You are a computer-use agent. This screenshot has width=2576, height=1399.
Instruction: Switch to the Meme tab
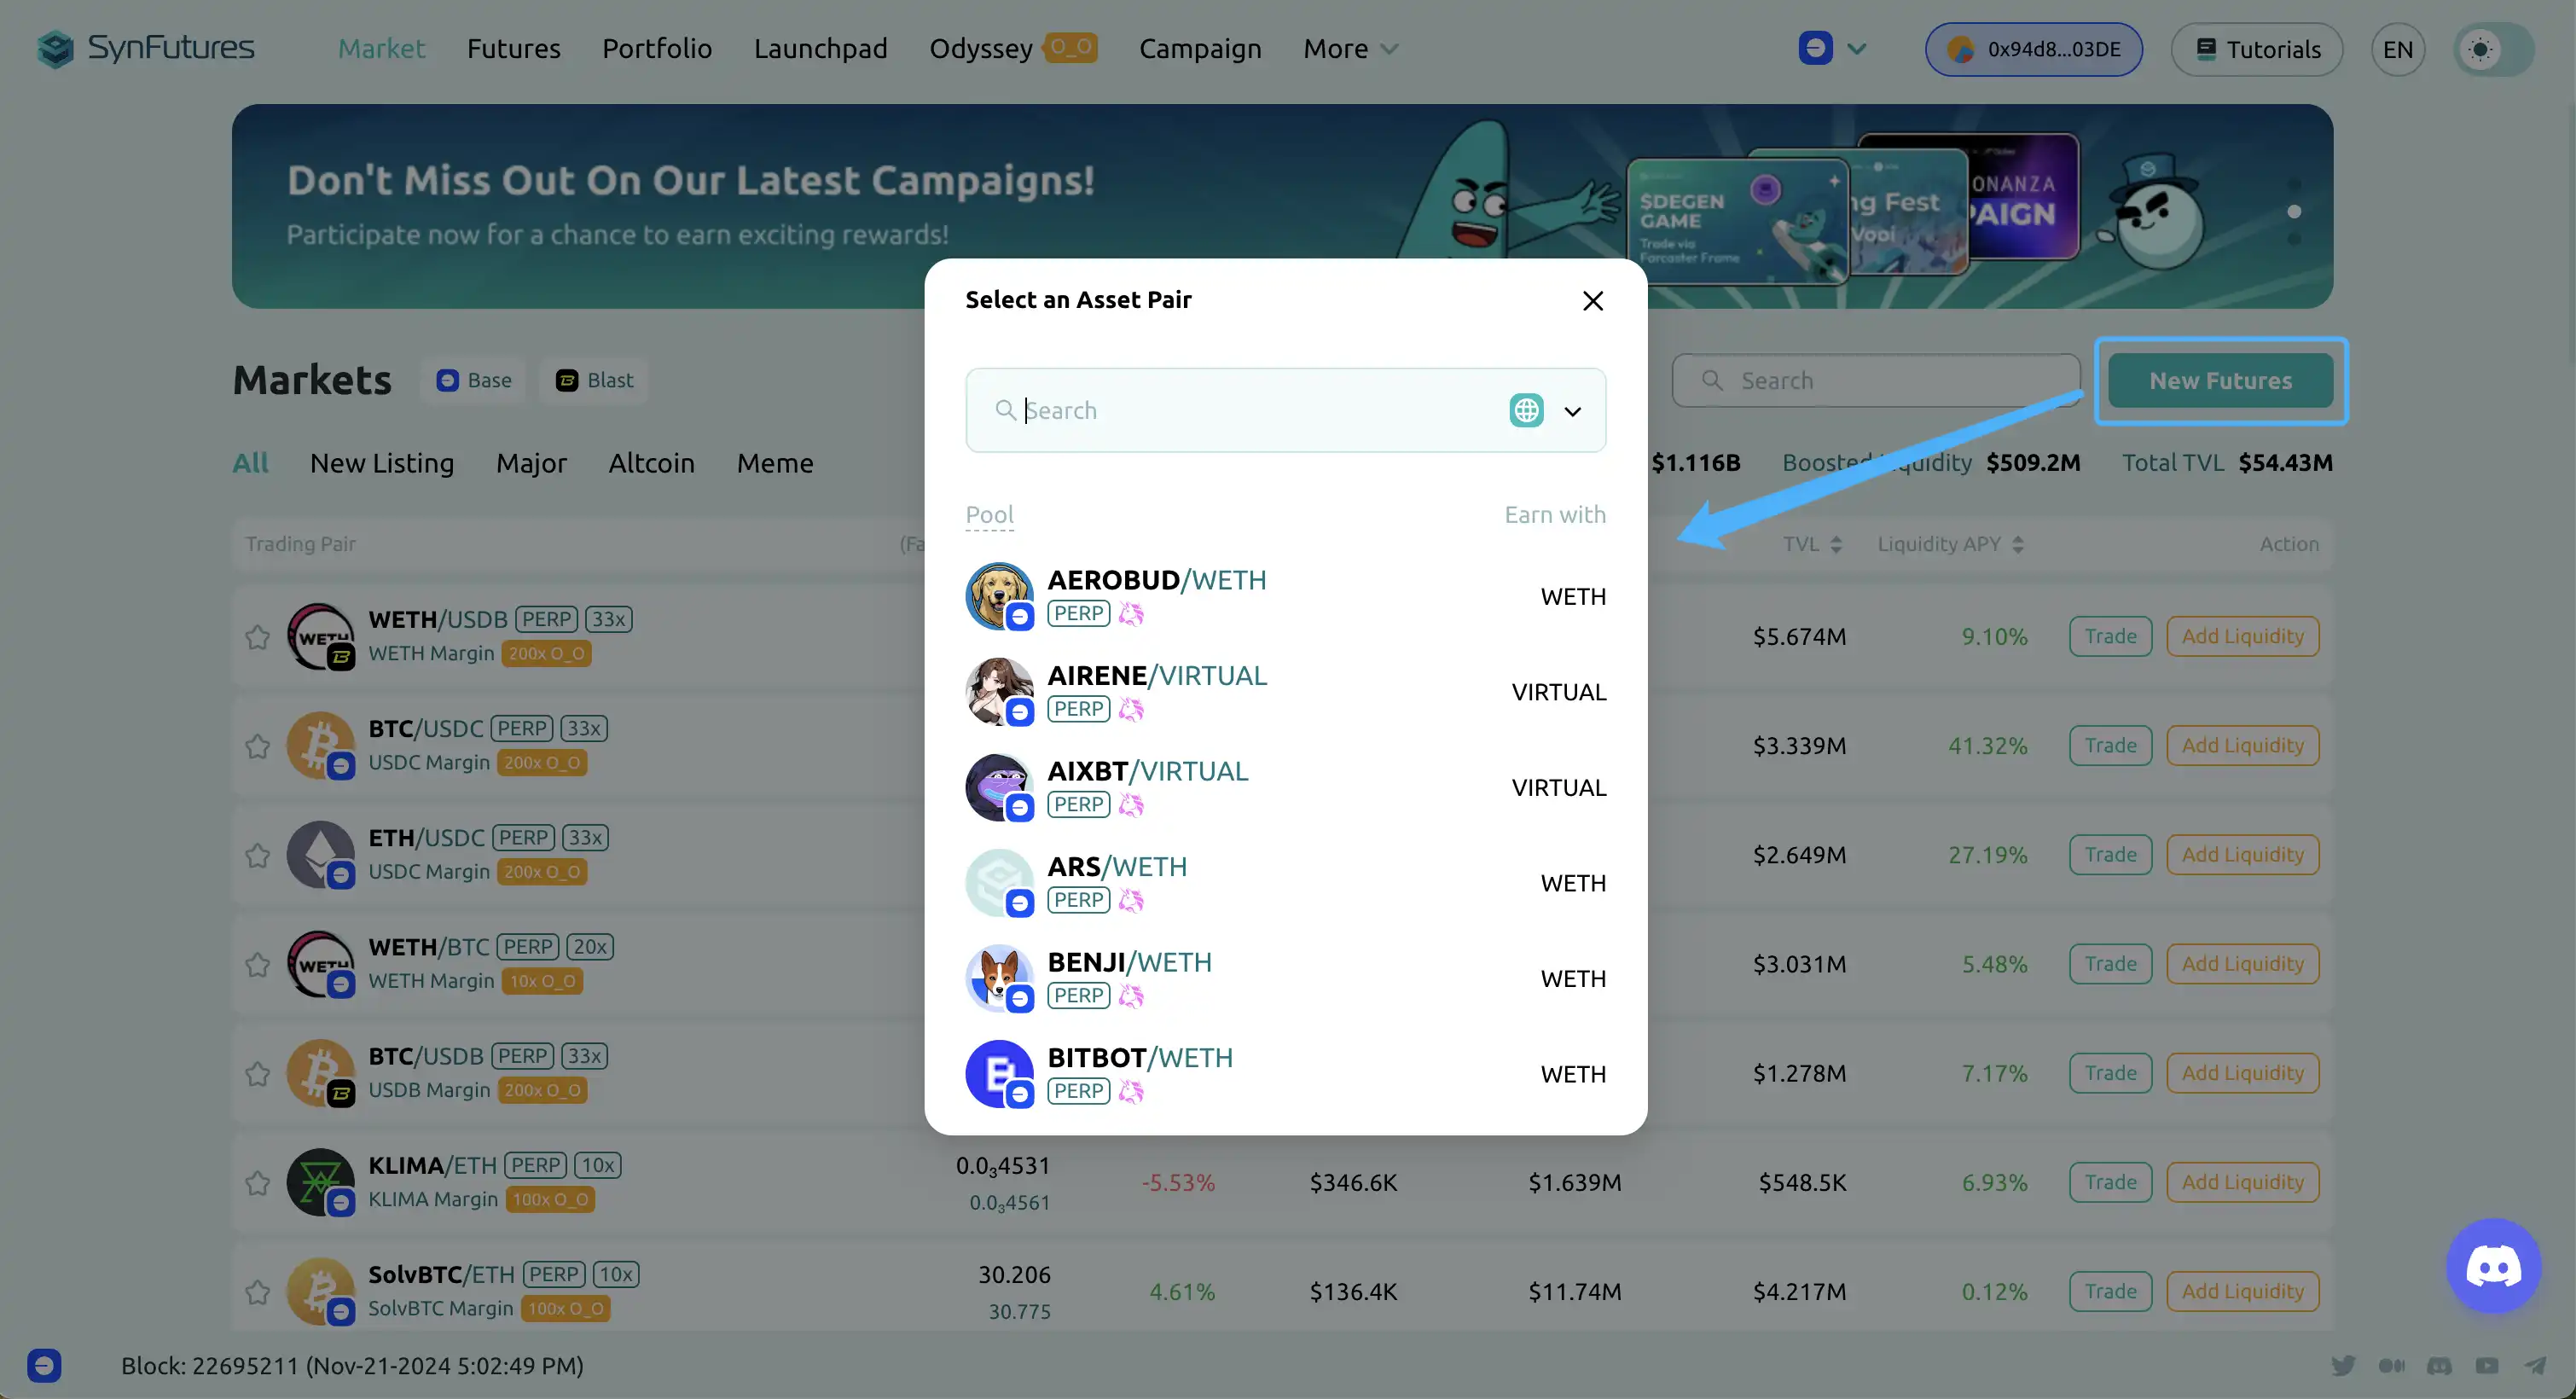pyautogui.click(x=774, y=463)
